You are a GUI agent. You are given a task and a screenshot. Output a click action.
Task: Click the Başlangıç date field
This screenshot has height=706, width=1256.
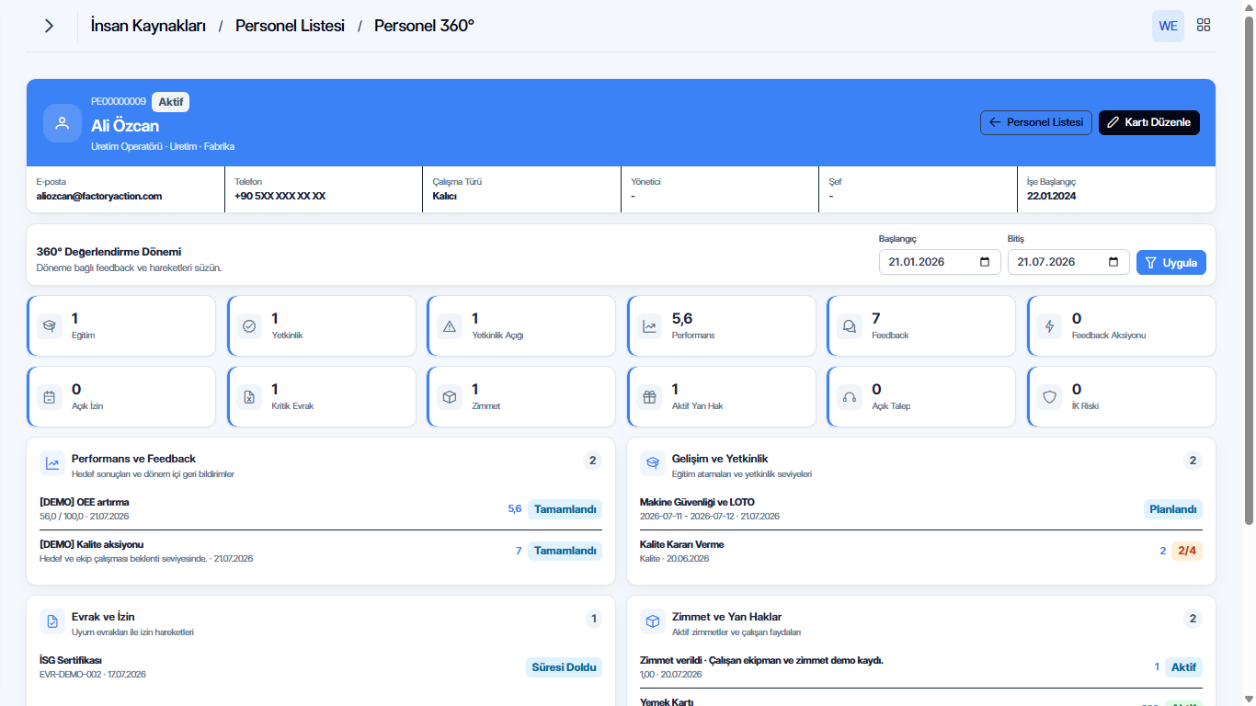tap(940, 262)
